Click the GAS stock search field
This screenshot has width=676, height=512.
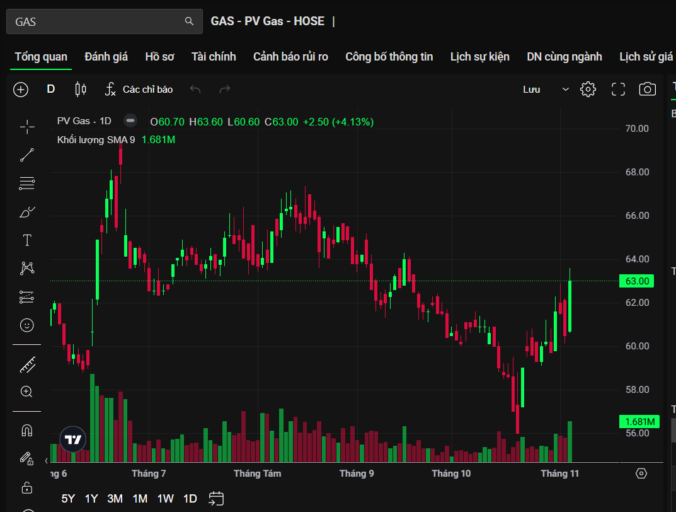pyautogui.click(x=98, y=21)
